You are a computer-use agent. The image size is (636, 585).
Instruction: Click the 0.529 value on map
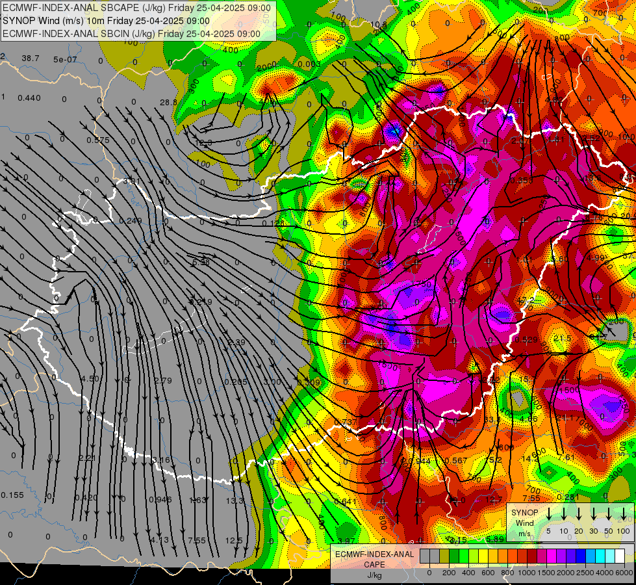(526, 339)
